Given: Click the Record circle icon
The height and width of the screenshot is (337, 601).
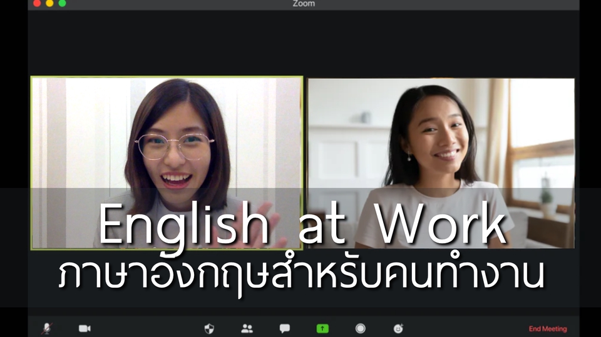Looking at the screenshot, I should [x=361, y=329].
